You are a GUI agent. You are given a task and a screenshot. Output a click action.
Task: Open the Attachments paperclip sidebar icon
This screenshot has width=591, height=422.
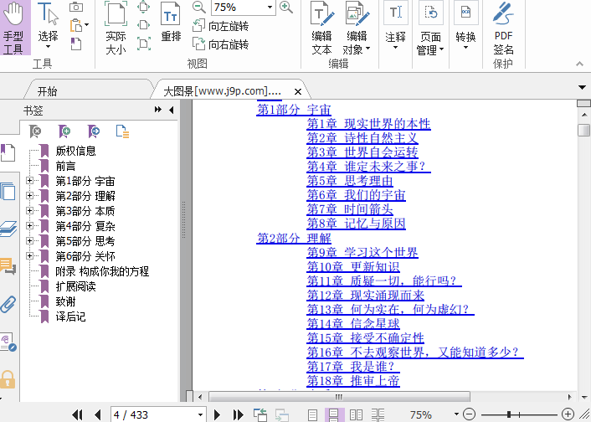pos(8,304)
